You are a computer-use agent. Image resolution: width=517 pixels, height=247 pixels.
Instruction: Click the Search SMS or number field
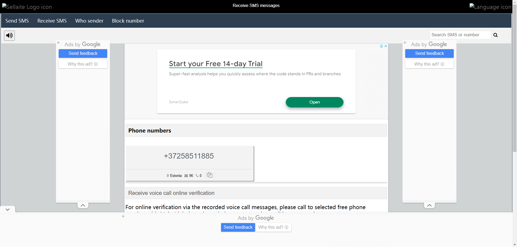tap(460, 35)
